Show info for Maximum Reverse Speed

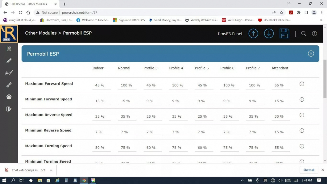click(x=302, y=115)
